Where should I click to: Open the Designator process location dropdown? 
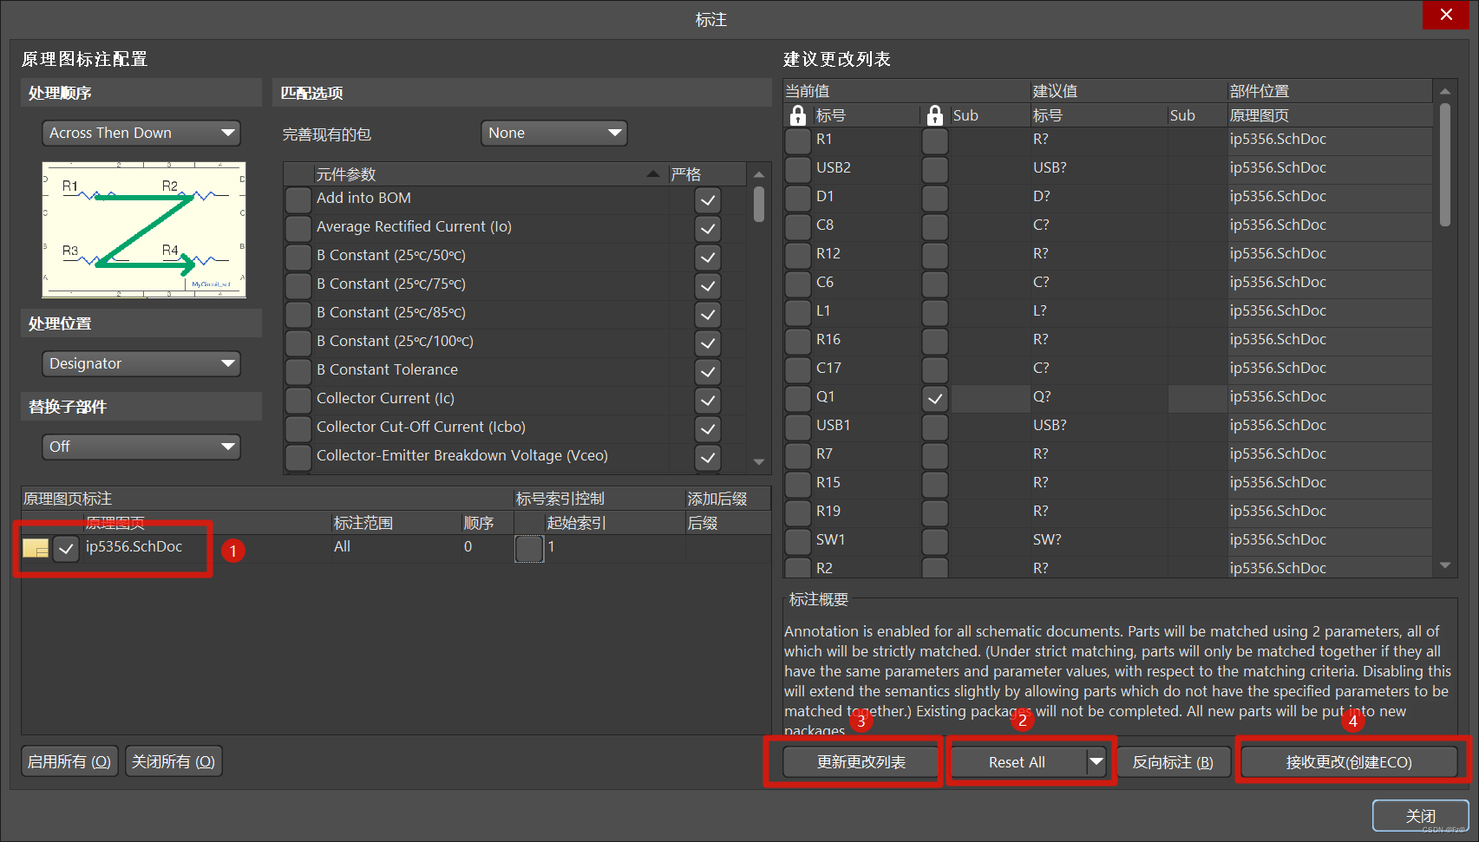tap(141, 363)
